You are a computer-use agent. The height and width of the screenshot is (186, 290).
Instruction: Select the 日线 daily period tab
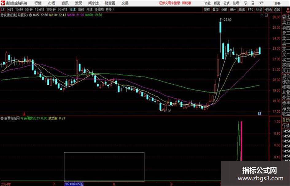coord(72,9)
